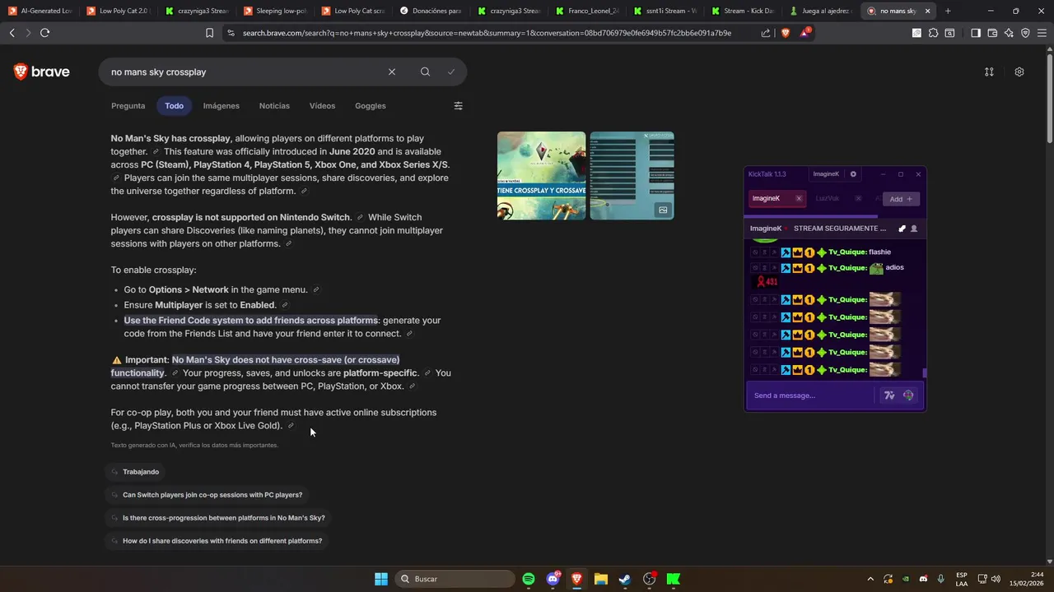Click the Send a message field in KickTalk
Screen dimensions: 1054x592
coord(811,395)
